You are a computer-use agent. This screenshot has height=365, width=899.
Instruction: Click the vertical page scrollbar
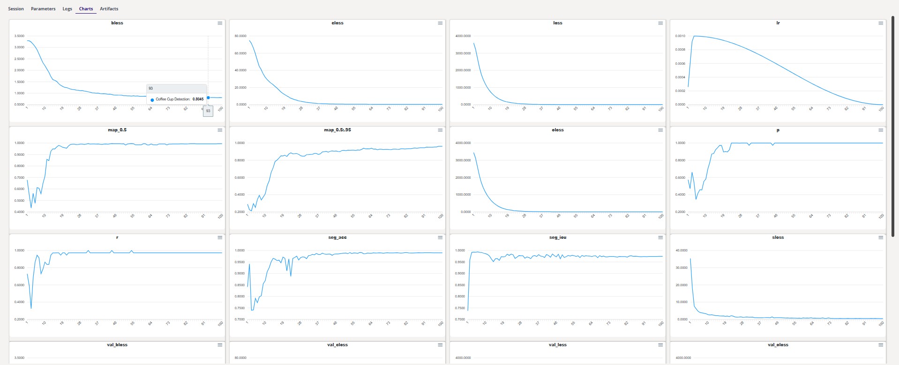coord(893,127)
